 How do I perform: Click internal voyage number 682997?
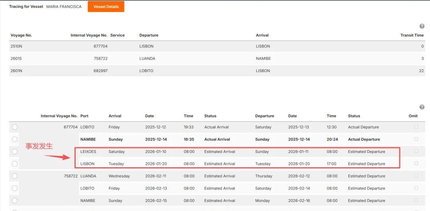(100, 71)
